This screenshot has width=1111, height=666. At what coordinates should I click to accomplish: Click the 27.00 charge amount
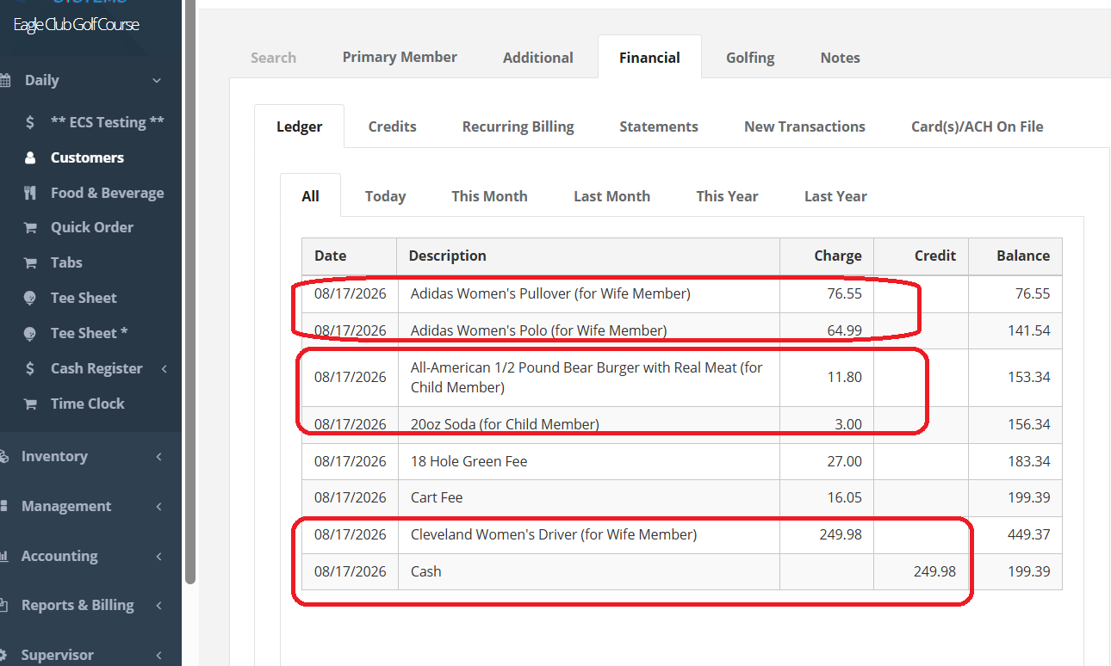click(x=844, y=461)
